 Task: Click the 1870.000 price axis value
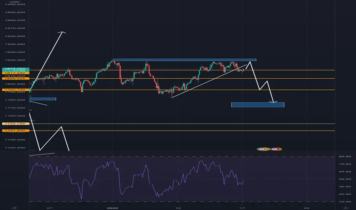coord(15,28)
